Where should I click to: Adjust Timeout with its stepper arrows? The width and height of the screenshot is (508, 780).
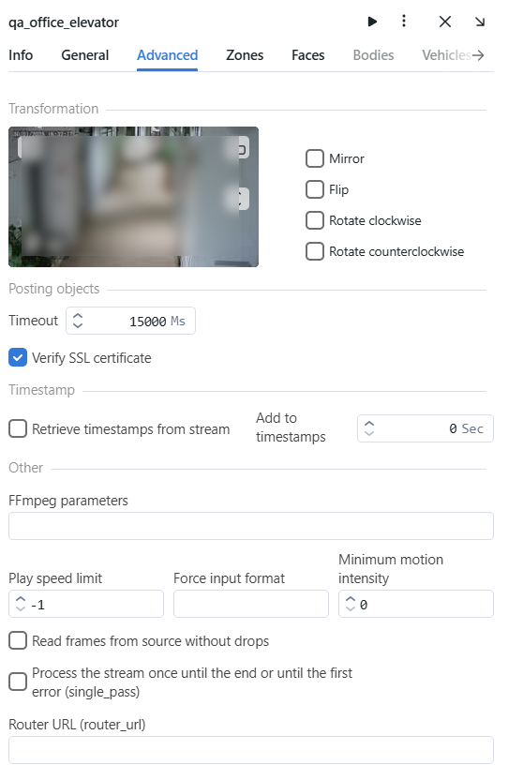pos(78,321)
